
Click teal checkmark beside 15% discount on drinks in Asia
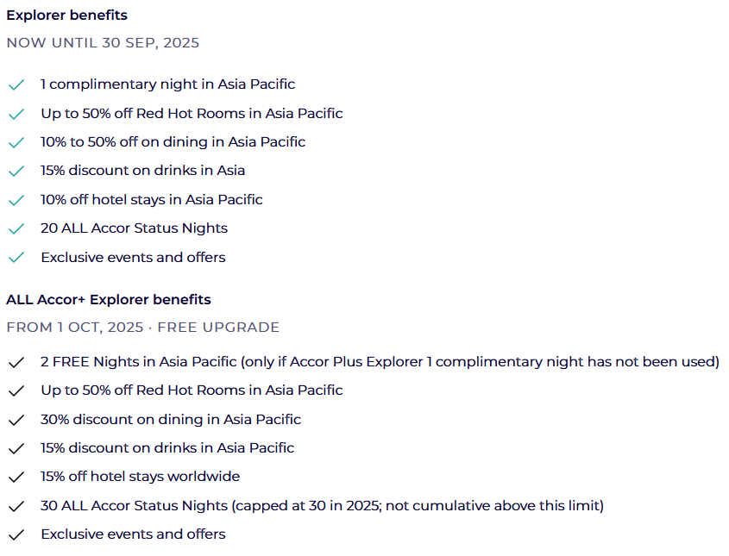[x=16, y=172]
